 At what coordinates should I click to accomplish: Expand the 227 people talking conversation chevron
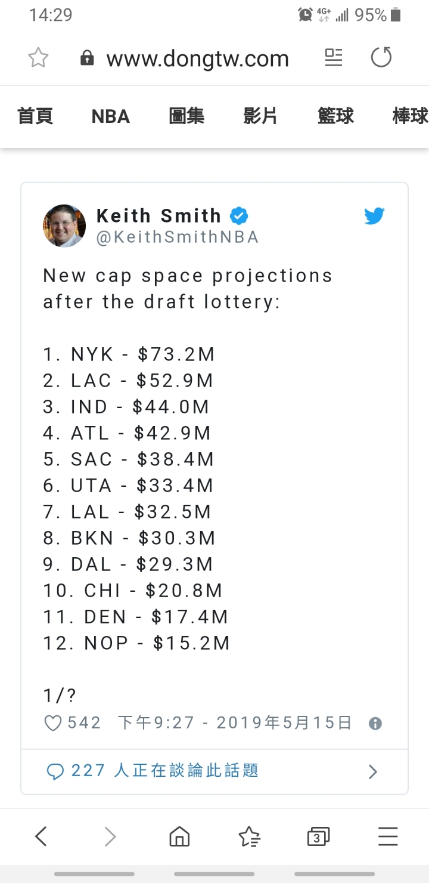click(x=373, y=772)
